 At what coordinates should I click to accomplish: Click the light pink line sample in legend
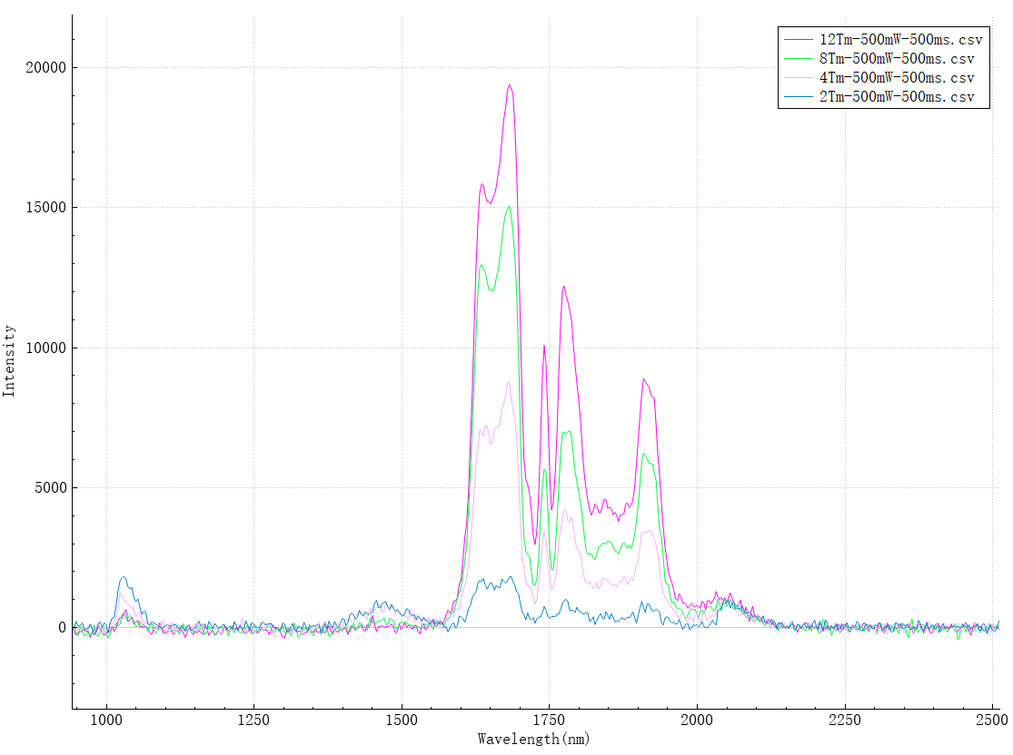point(799,78)
